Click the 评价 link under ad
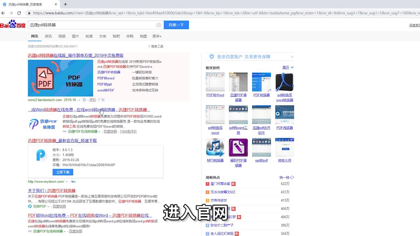The height and width of the screenshot is (236, 420). point(93,100)
